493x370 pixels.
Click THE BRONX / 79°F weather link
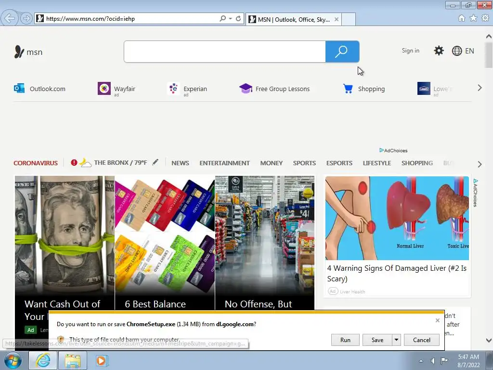tap(120, 163)
